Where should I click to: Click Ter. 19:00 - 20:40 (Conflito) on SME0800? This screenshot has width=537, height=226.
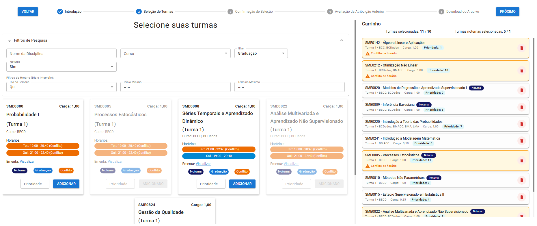[43, 146]
